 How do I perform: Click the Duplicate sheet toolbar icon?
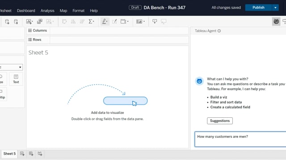40,22
